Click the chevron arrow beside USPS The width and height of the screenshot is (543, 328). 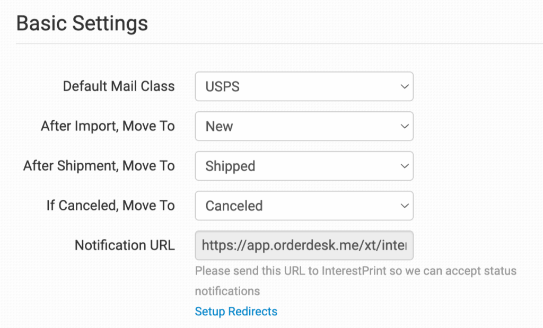(404, 86)
